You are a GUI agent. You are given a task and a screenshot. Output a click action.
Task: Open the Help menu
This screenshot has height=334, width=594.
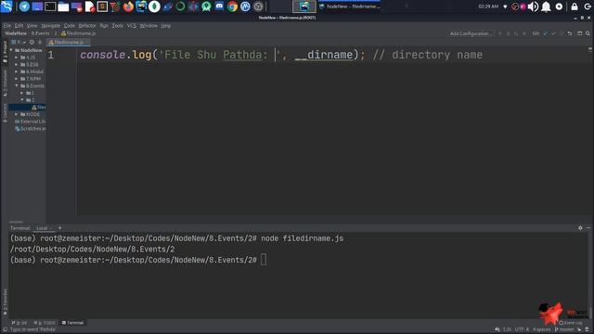(x=165, y=25)
